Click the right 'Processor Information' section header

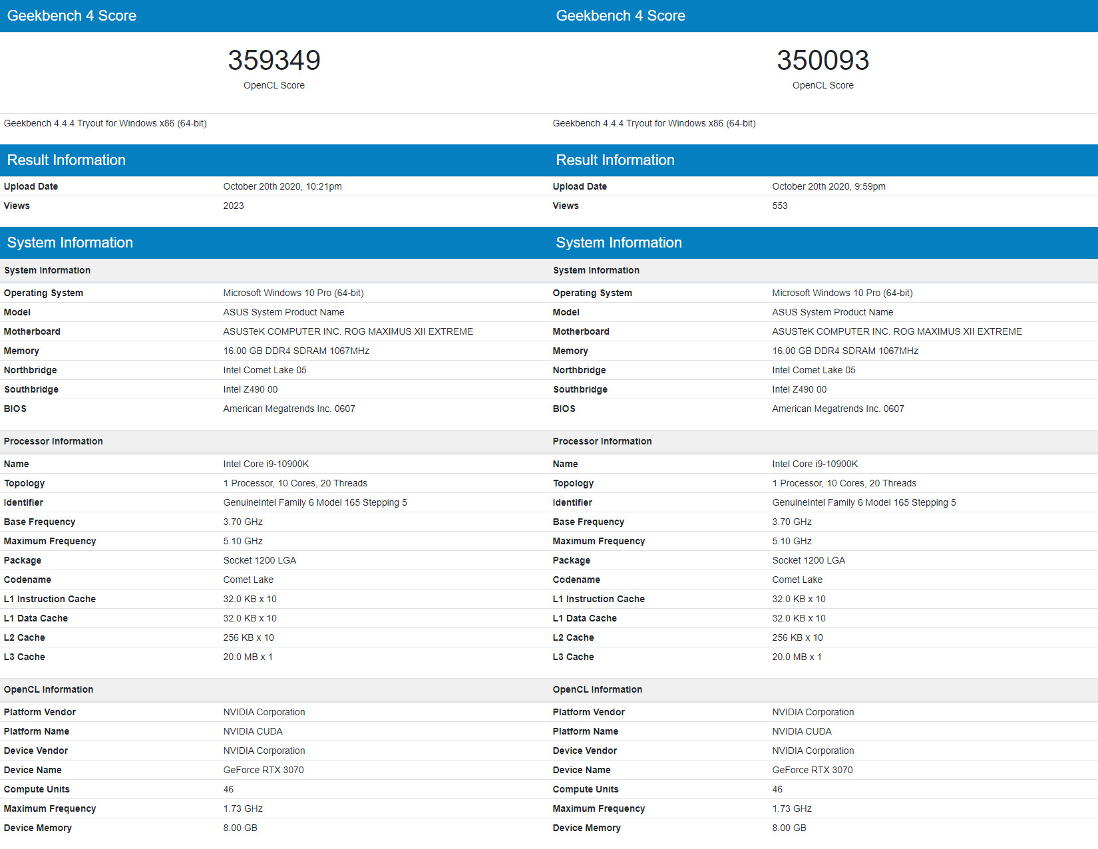pyautogui.click(x=602, y=441)
